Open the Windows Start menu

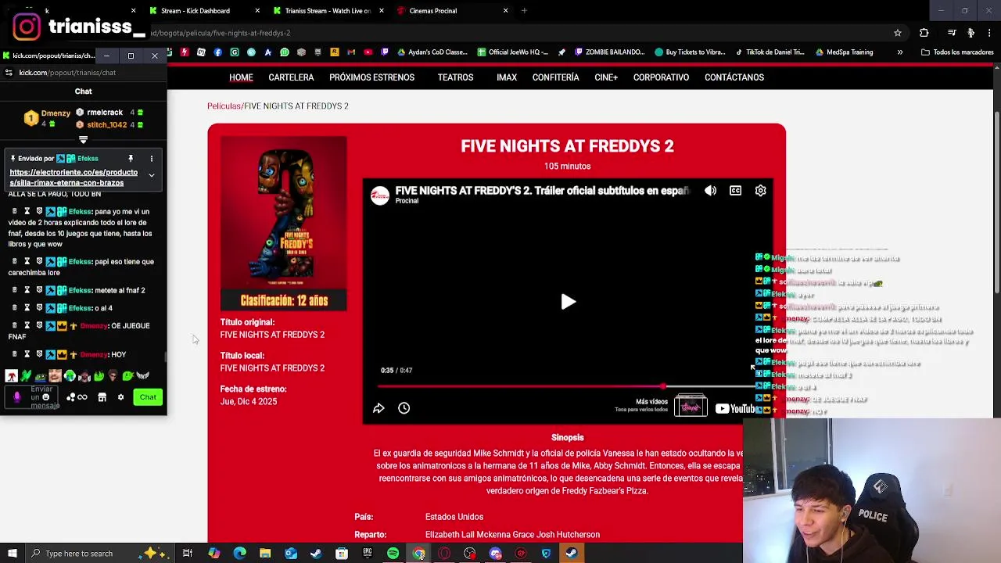[12, 554]
